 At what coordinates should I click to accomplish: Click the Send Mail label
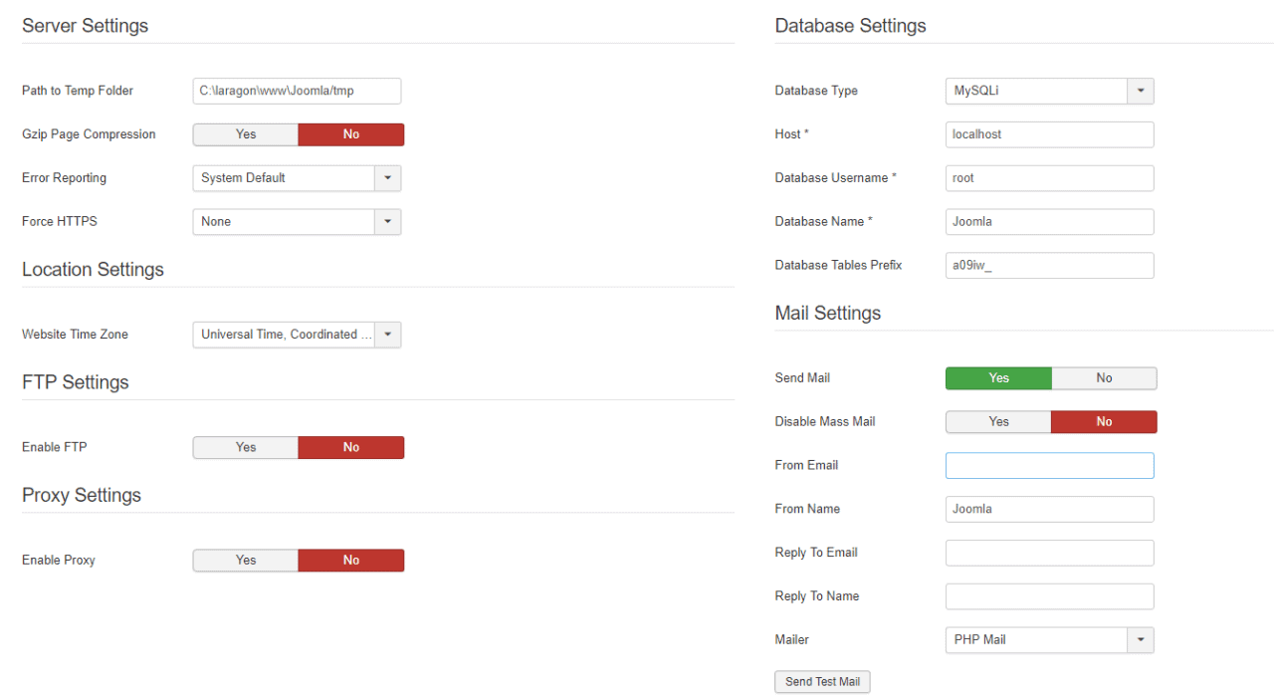[802, 378]
